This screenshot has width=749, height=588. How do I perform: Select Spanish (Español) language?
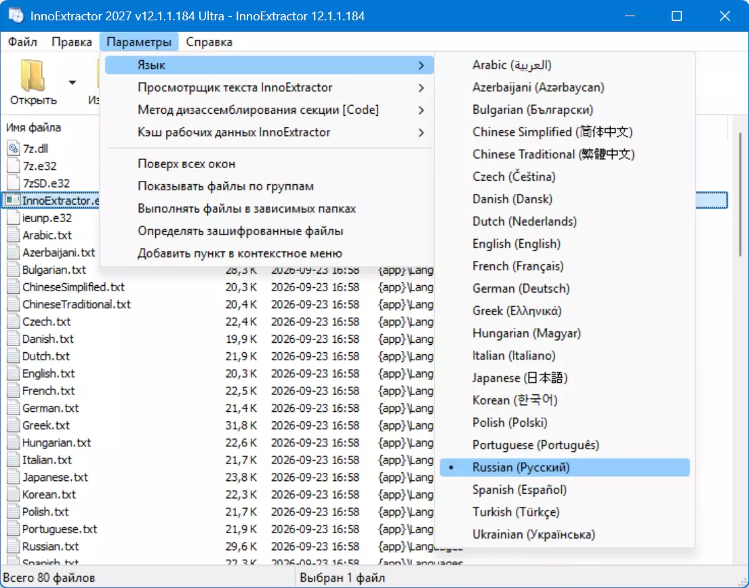click(x=565, y=490)
